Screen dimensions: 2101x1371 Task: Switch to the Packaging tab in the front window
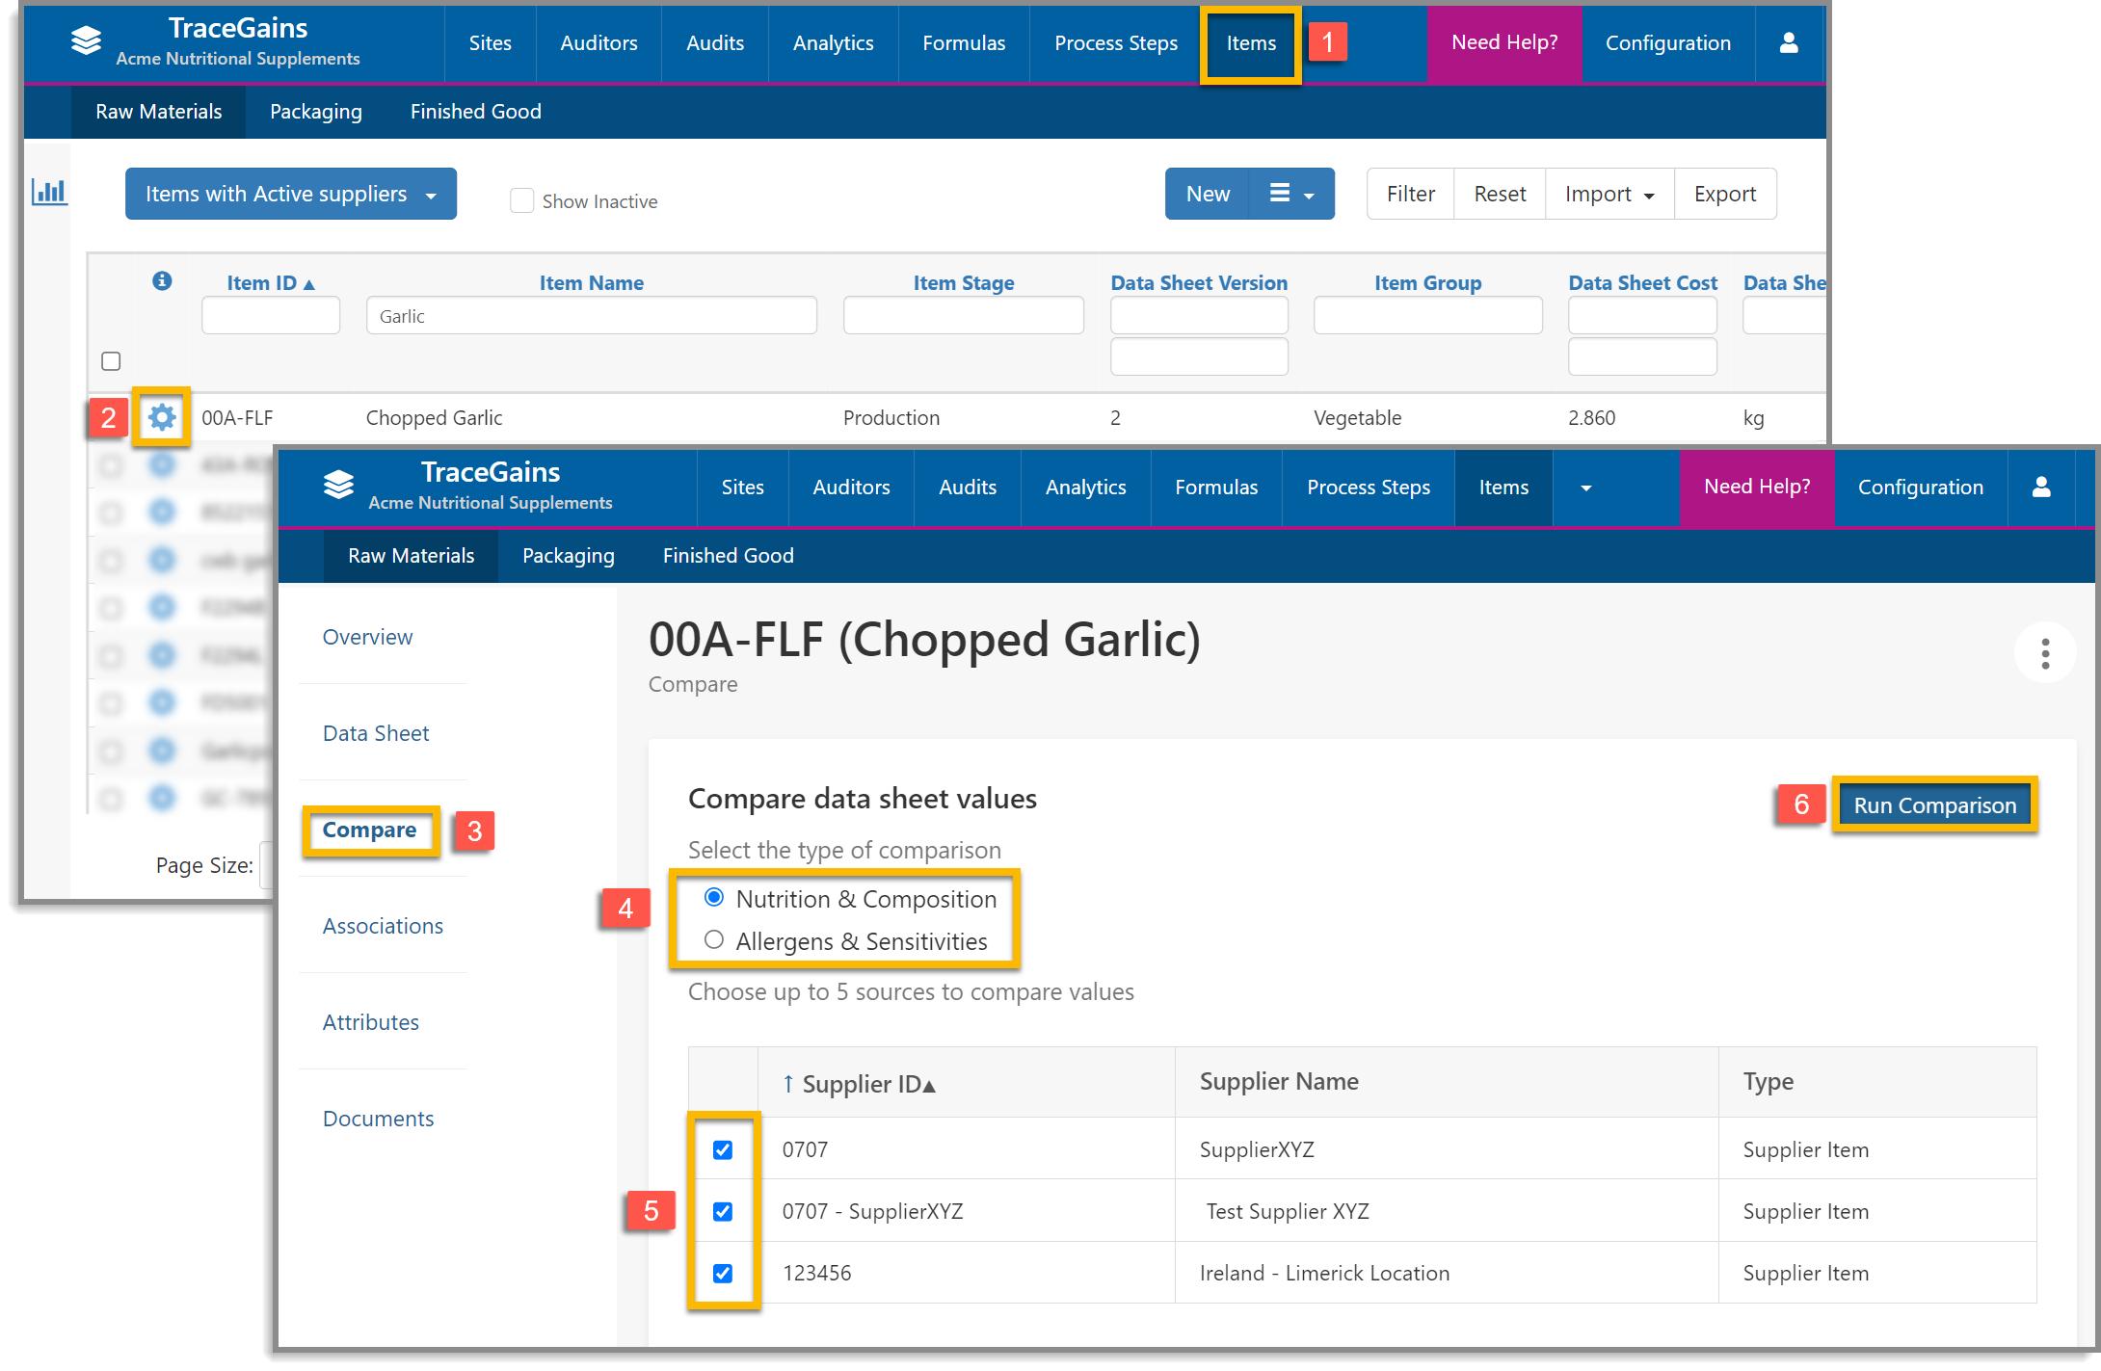(x=569, y=556)
